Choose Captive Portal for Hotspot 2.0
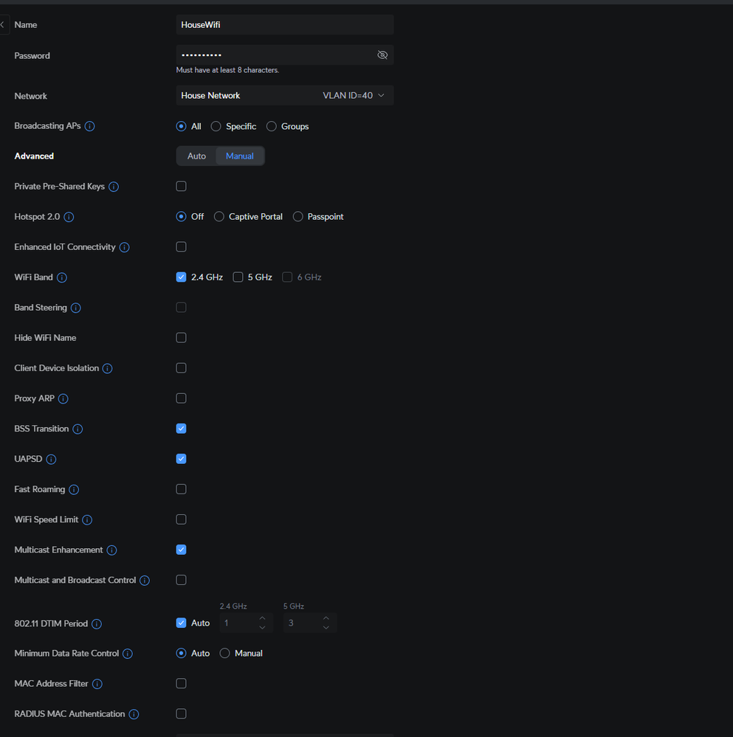Viewport: 733px width, 737px height. (x=219, y=217)
